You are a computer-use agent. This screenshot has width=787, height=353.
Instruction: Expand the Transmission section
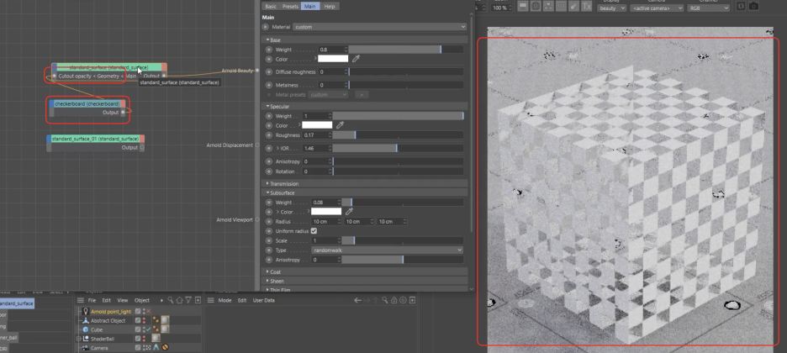pyautogui.click(x=365, y=183)
